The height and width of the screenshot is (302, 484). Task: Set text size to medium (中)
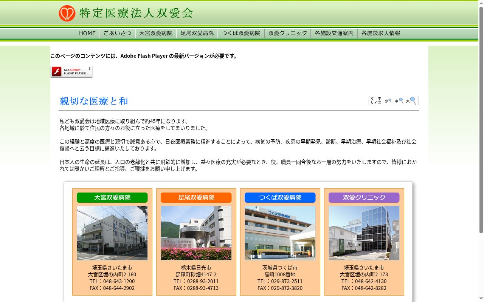399,101
